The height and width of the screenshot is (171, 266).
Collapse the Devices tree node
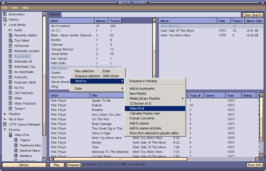click(5, 130)
